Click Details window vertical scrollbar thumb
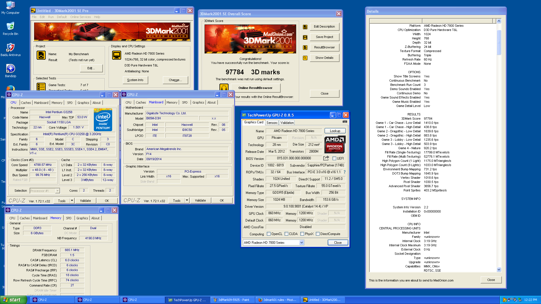The height and width of the screenshot is (304, 541). pyautogui.click(x=499, y=42)
